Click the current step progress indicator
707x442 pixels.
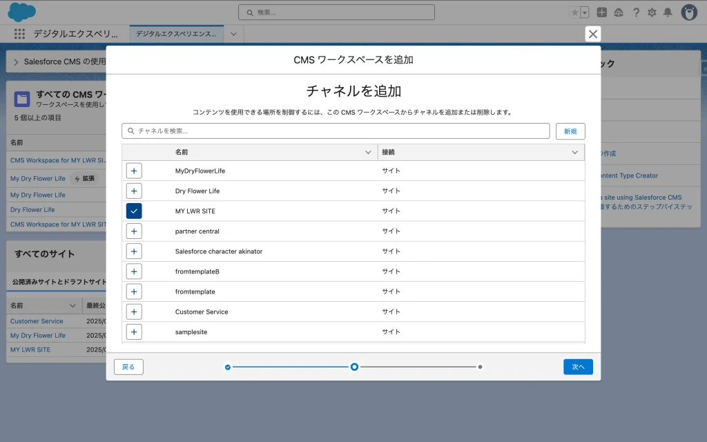pos(354,367)
